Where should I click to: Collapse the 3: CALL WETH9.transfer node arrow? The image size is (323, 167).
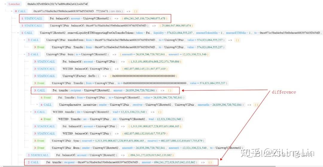pyautogui.click(x=31, y=112)
